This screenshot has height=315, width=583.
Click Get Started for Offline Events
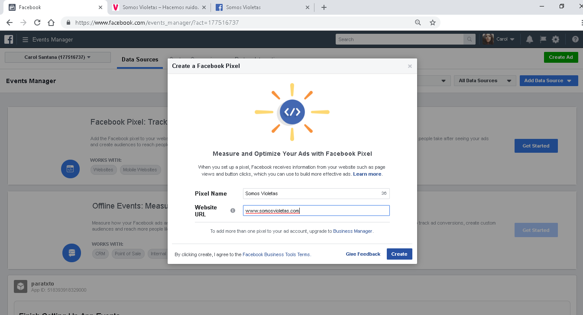coord(536,230)
